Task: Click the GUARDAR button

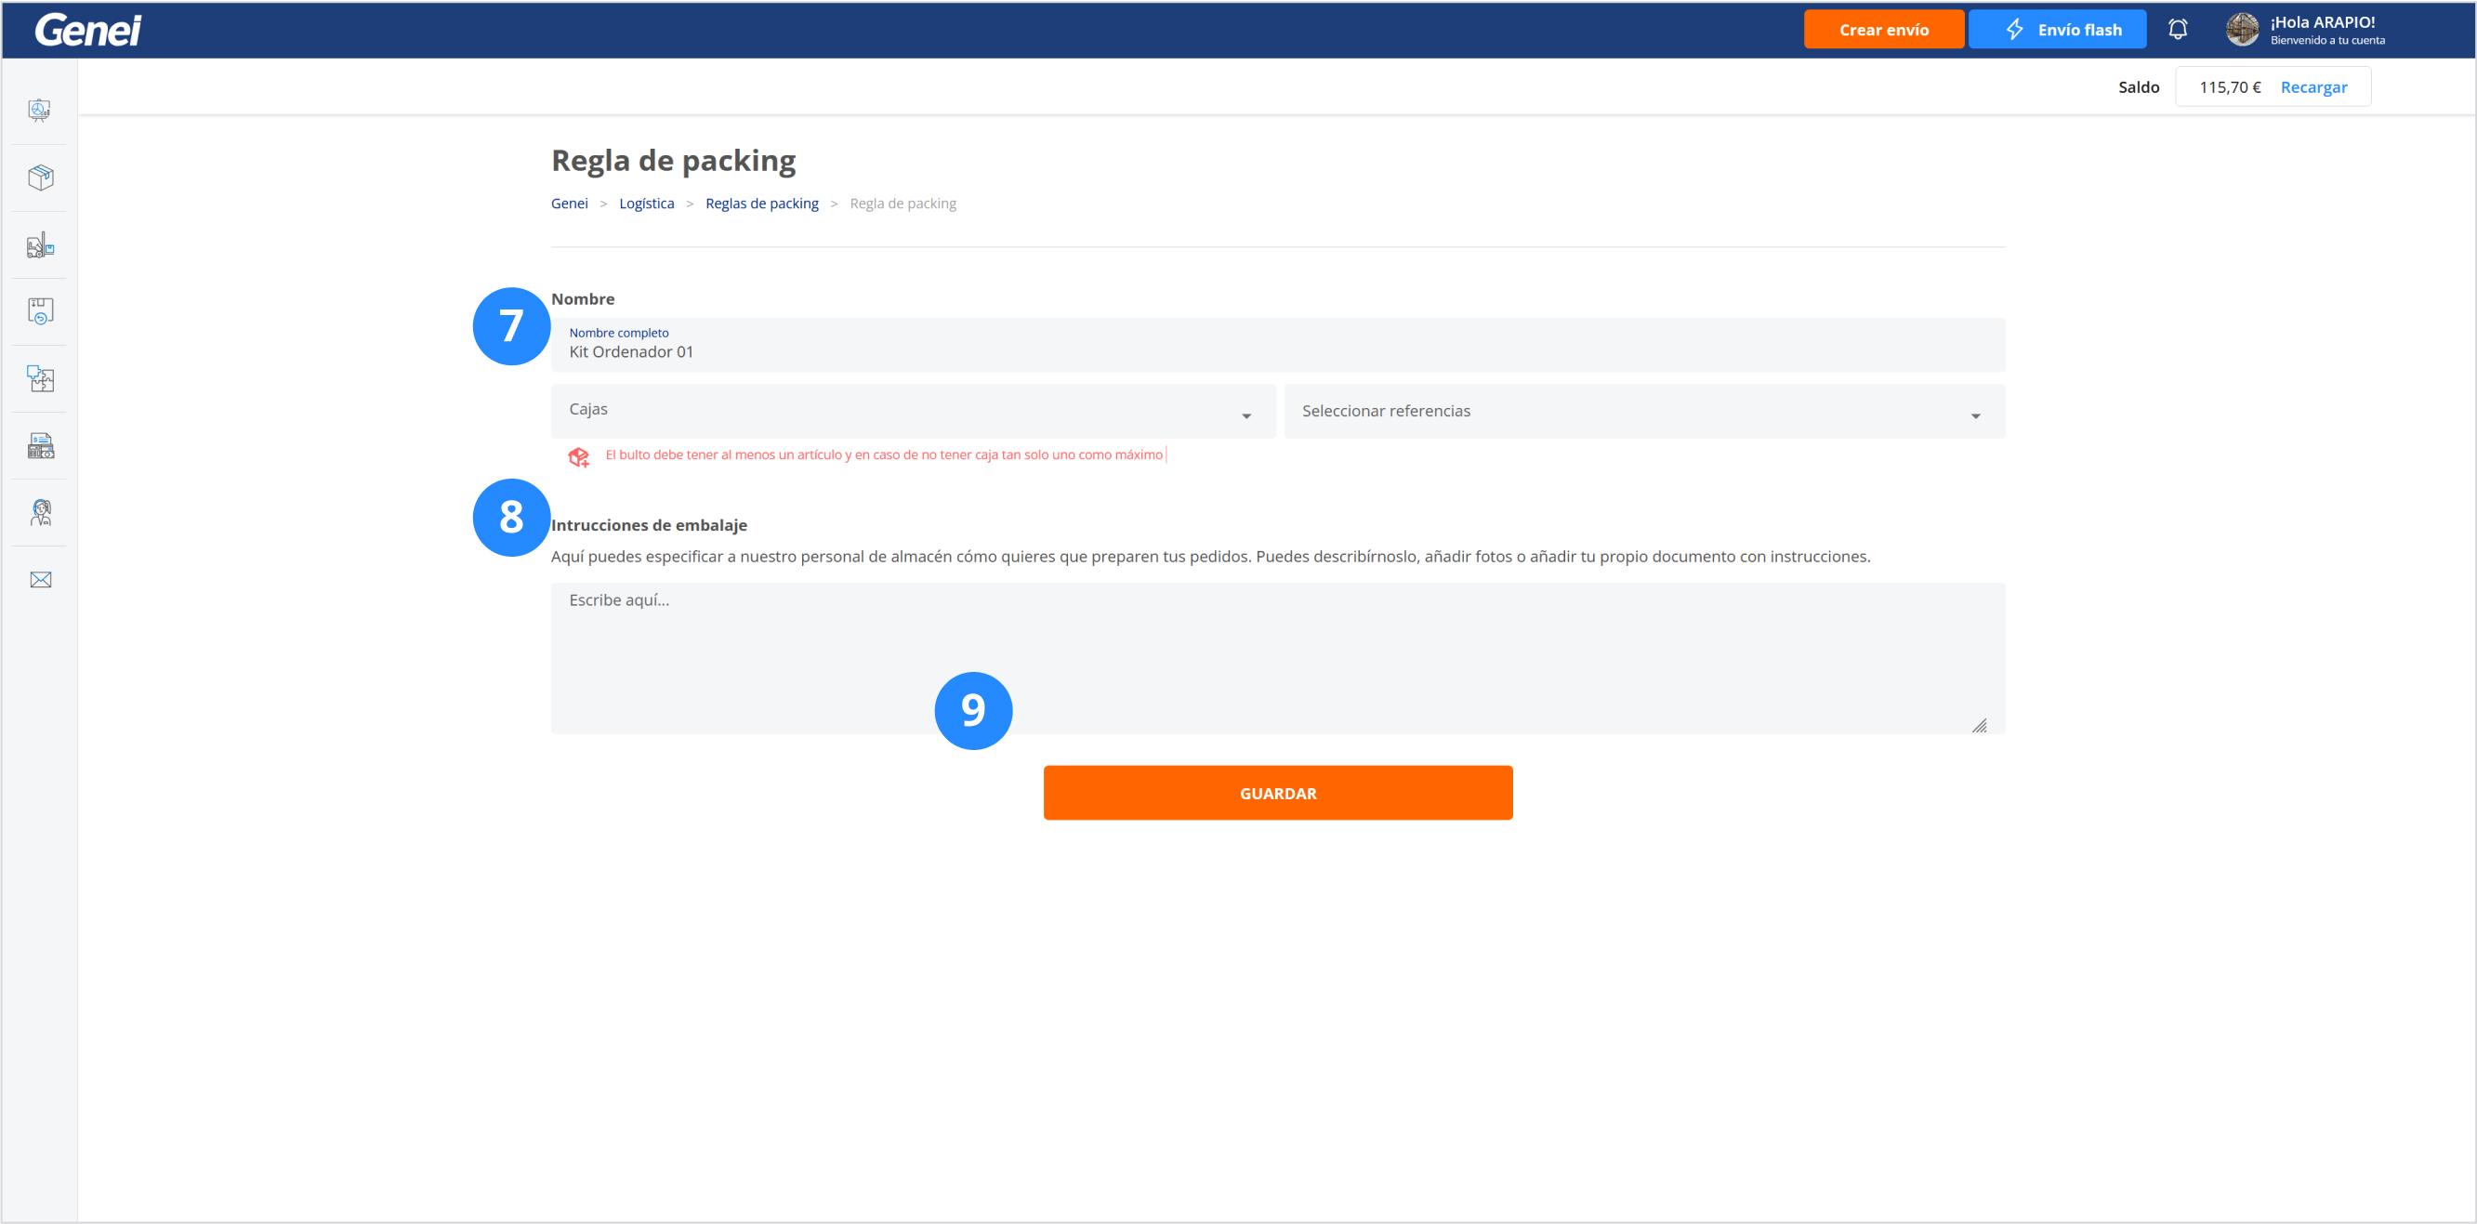Action: point(1277,792)
